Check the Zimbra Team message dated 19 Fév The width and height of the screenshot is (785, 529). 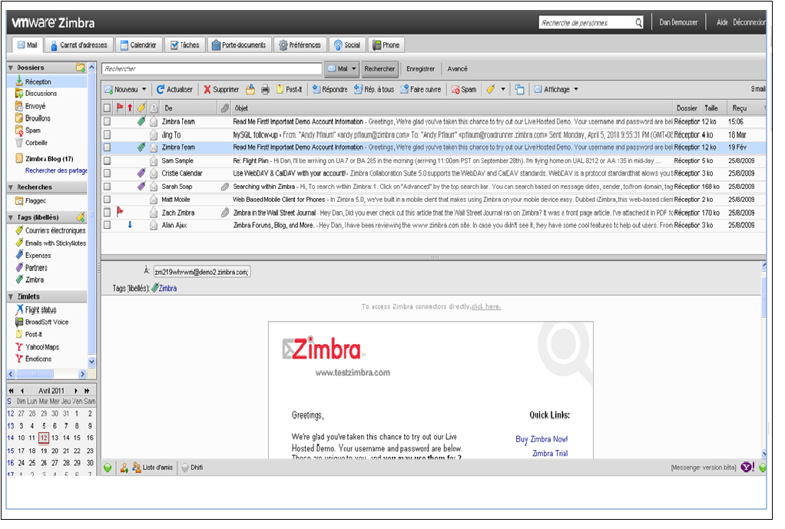point(107,147)
